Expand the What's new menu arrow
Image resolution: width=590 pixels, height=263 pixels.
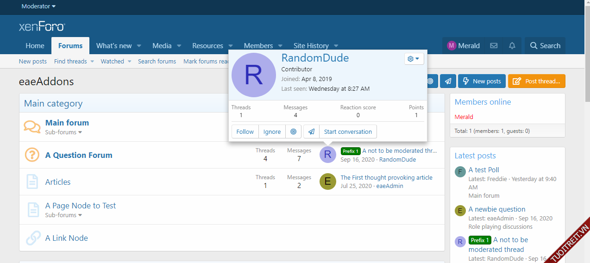click(x=139, y=46)
